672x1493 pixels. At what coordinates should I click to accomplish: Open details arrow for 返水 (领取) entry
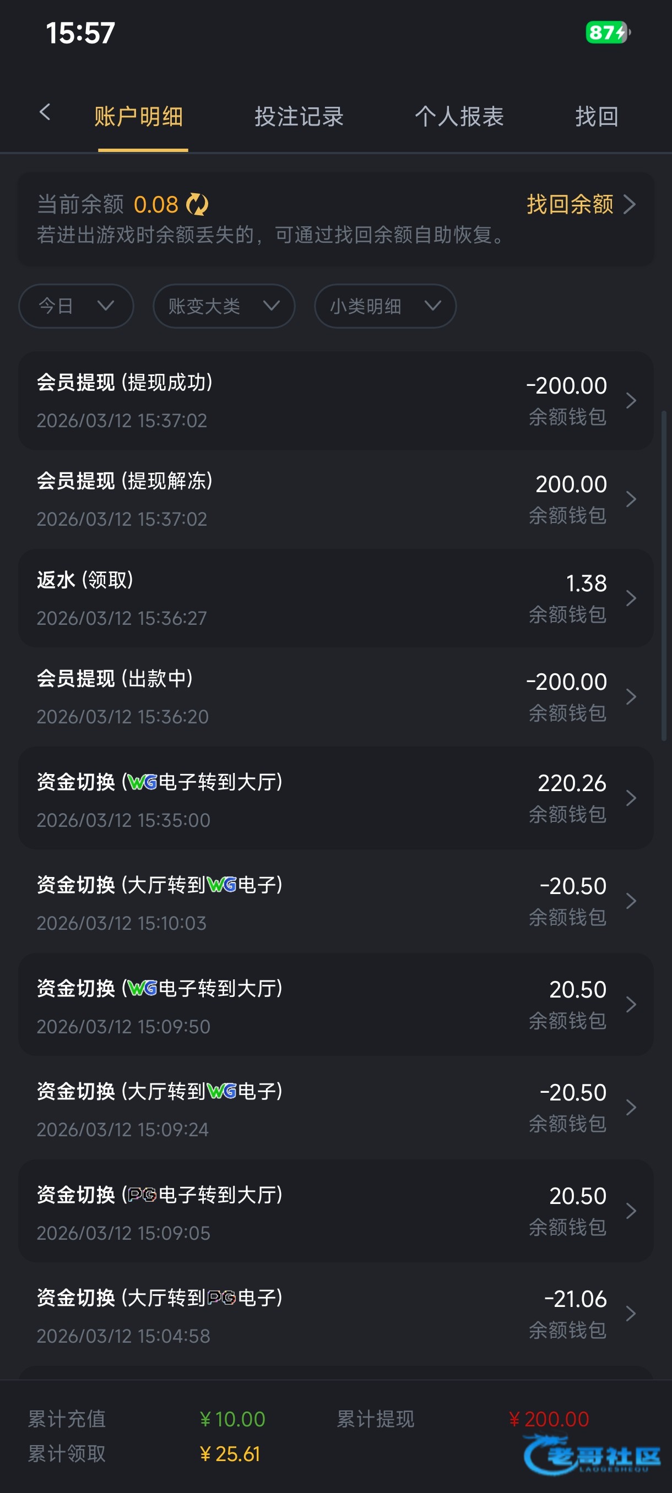631,598
